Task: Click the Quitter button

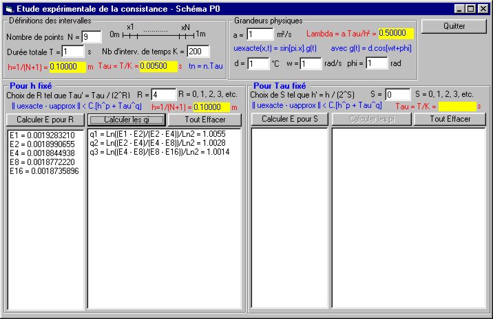Action: coord(454,26)
